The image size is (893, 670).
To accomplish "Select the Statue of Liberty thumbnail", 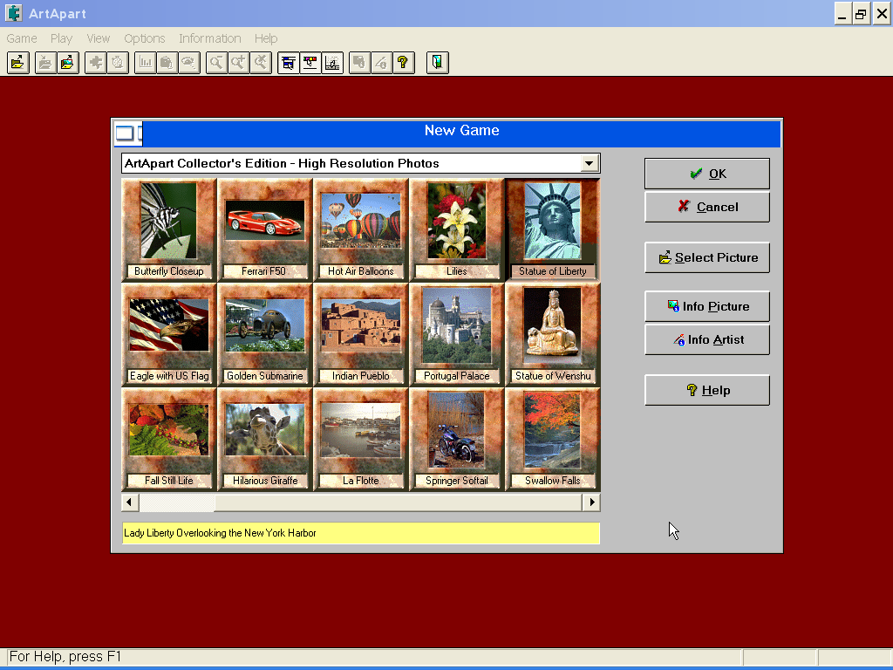I will pos(552,229).
